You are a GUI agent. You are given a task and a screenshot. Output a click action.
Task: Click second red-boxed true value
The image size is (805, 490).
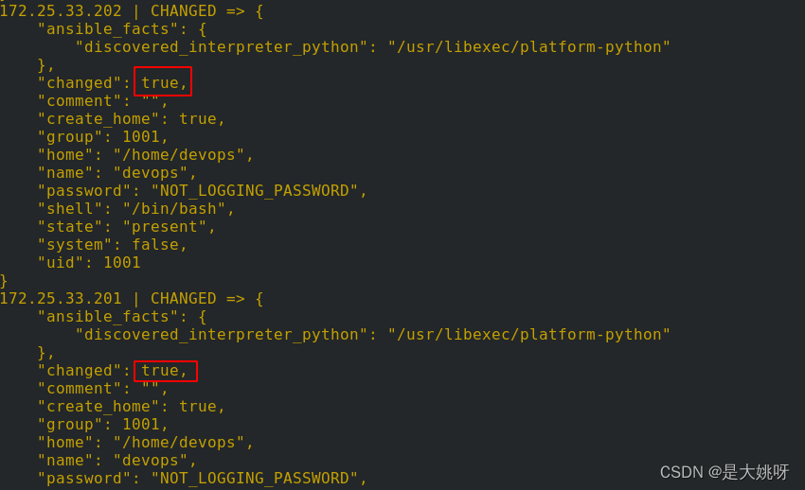(x=166, y=371)
